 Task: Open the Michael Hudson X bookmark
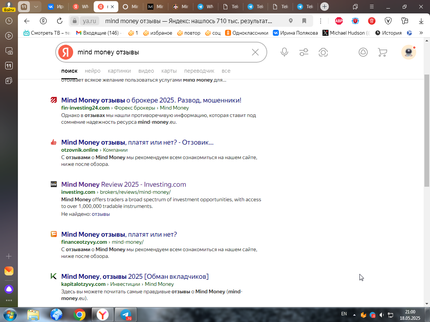coord(346,33)
